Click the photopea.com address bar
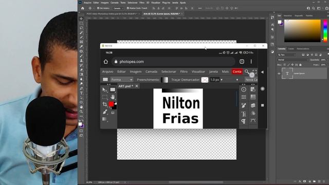This screenshot has height=185, width=329. (173, 62)
